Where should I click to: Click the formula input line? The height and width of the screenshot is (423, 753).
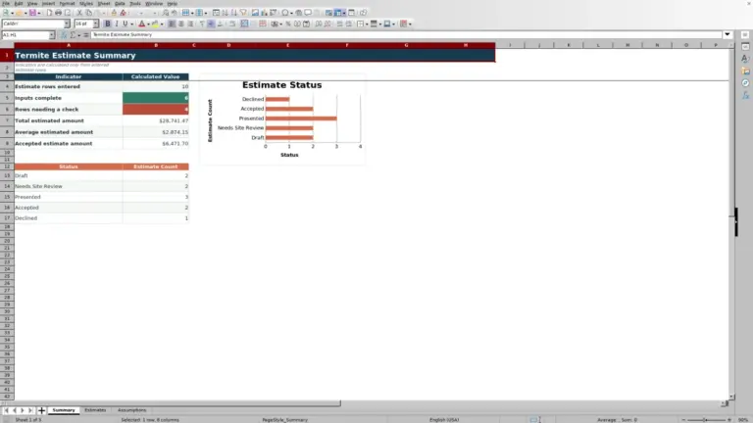coord(406,34)
